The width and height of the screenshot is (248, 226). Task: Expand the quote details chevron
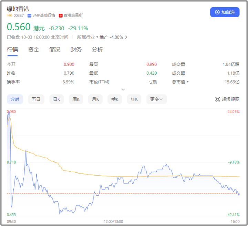[x=123, y=89]
